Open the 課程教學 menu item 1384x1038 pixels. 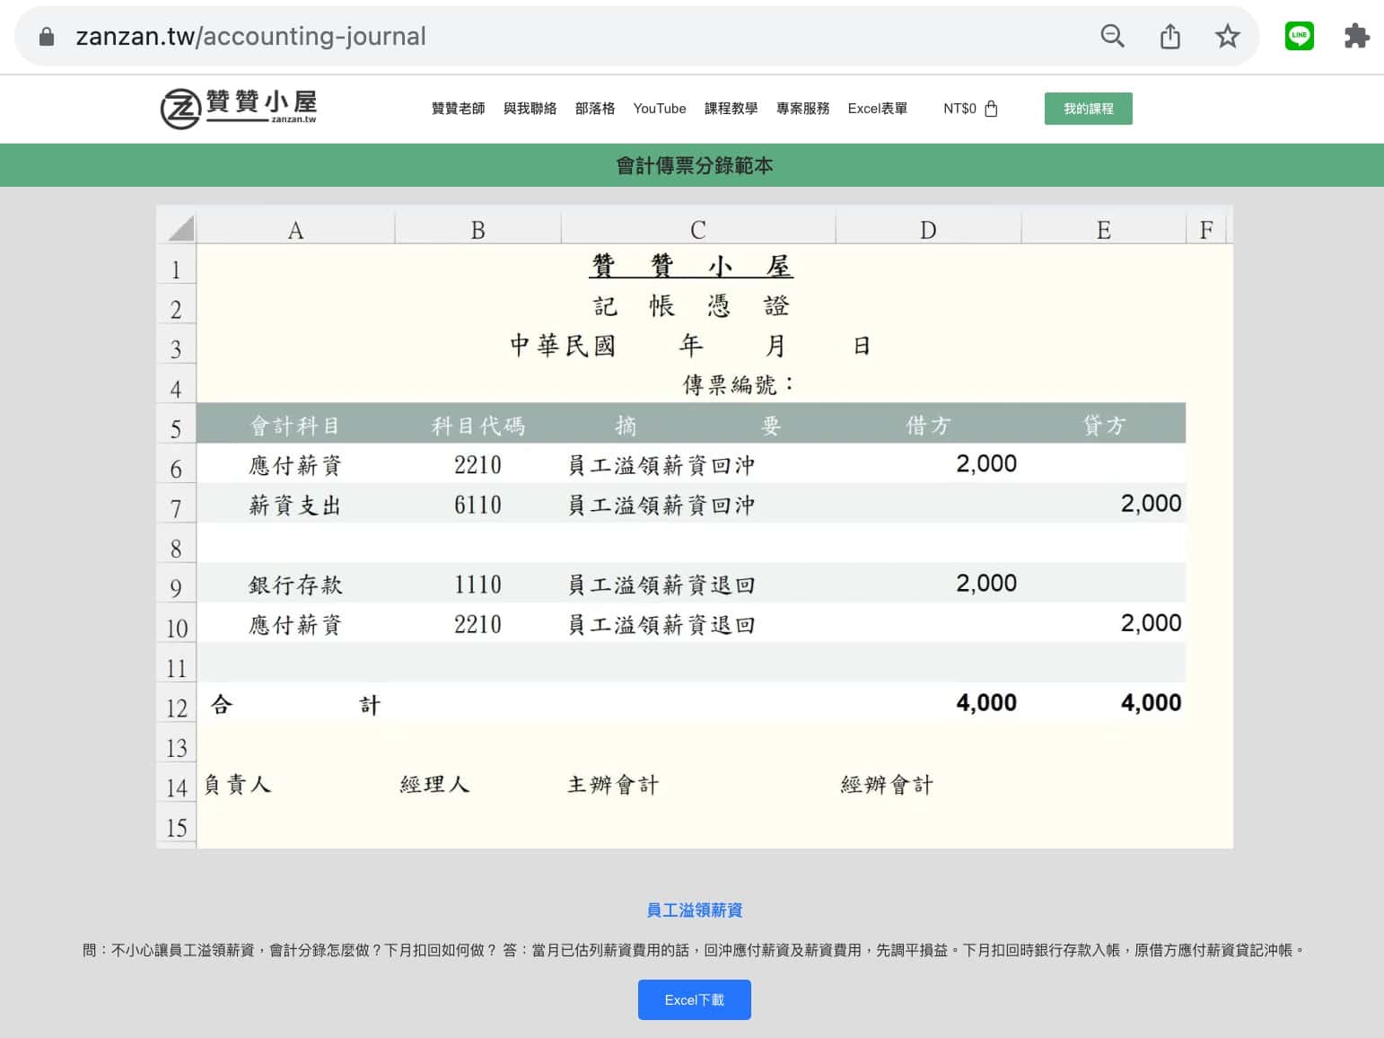pos(731,109)
